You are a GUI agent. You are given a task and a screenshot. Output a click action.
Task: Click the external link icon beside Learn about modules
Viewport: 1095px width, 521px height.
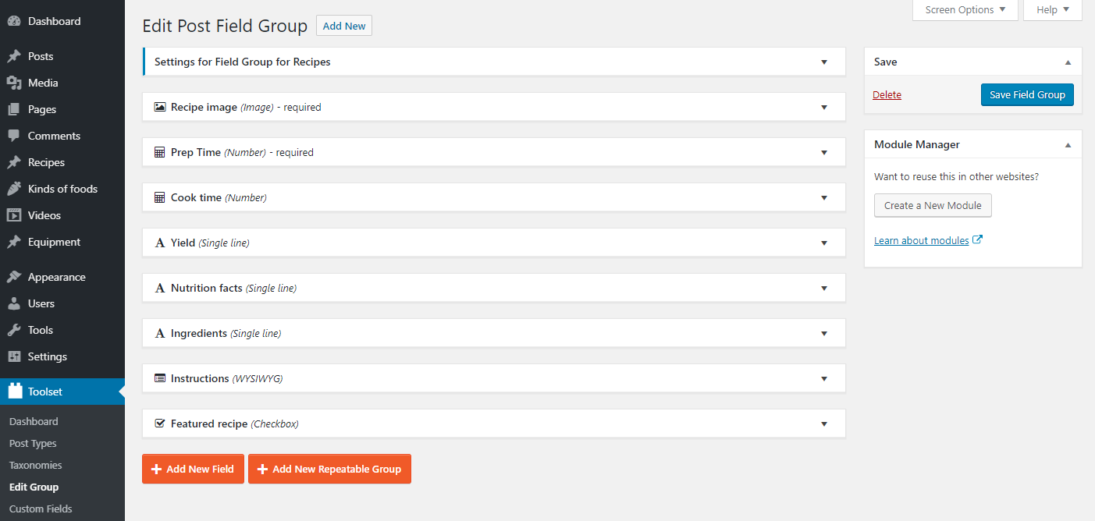[978, 239]
